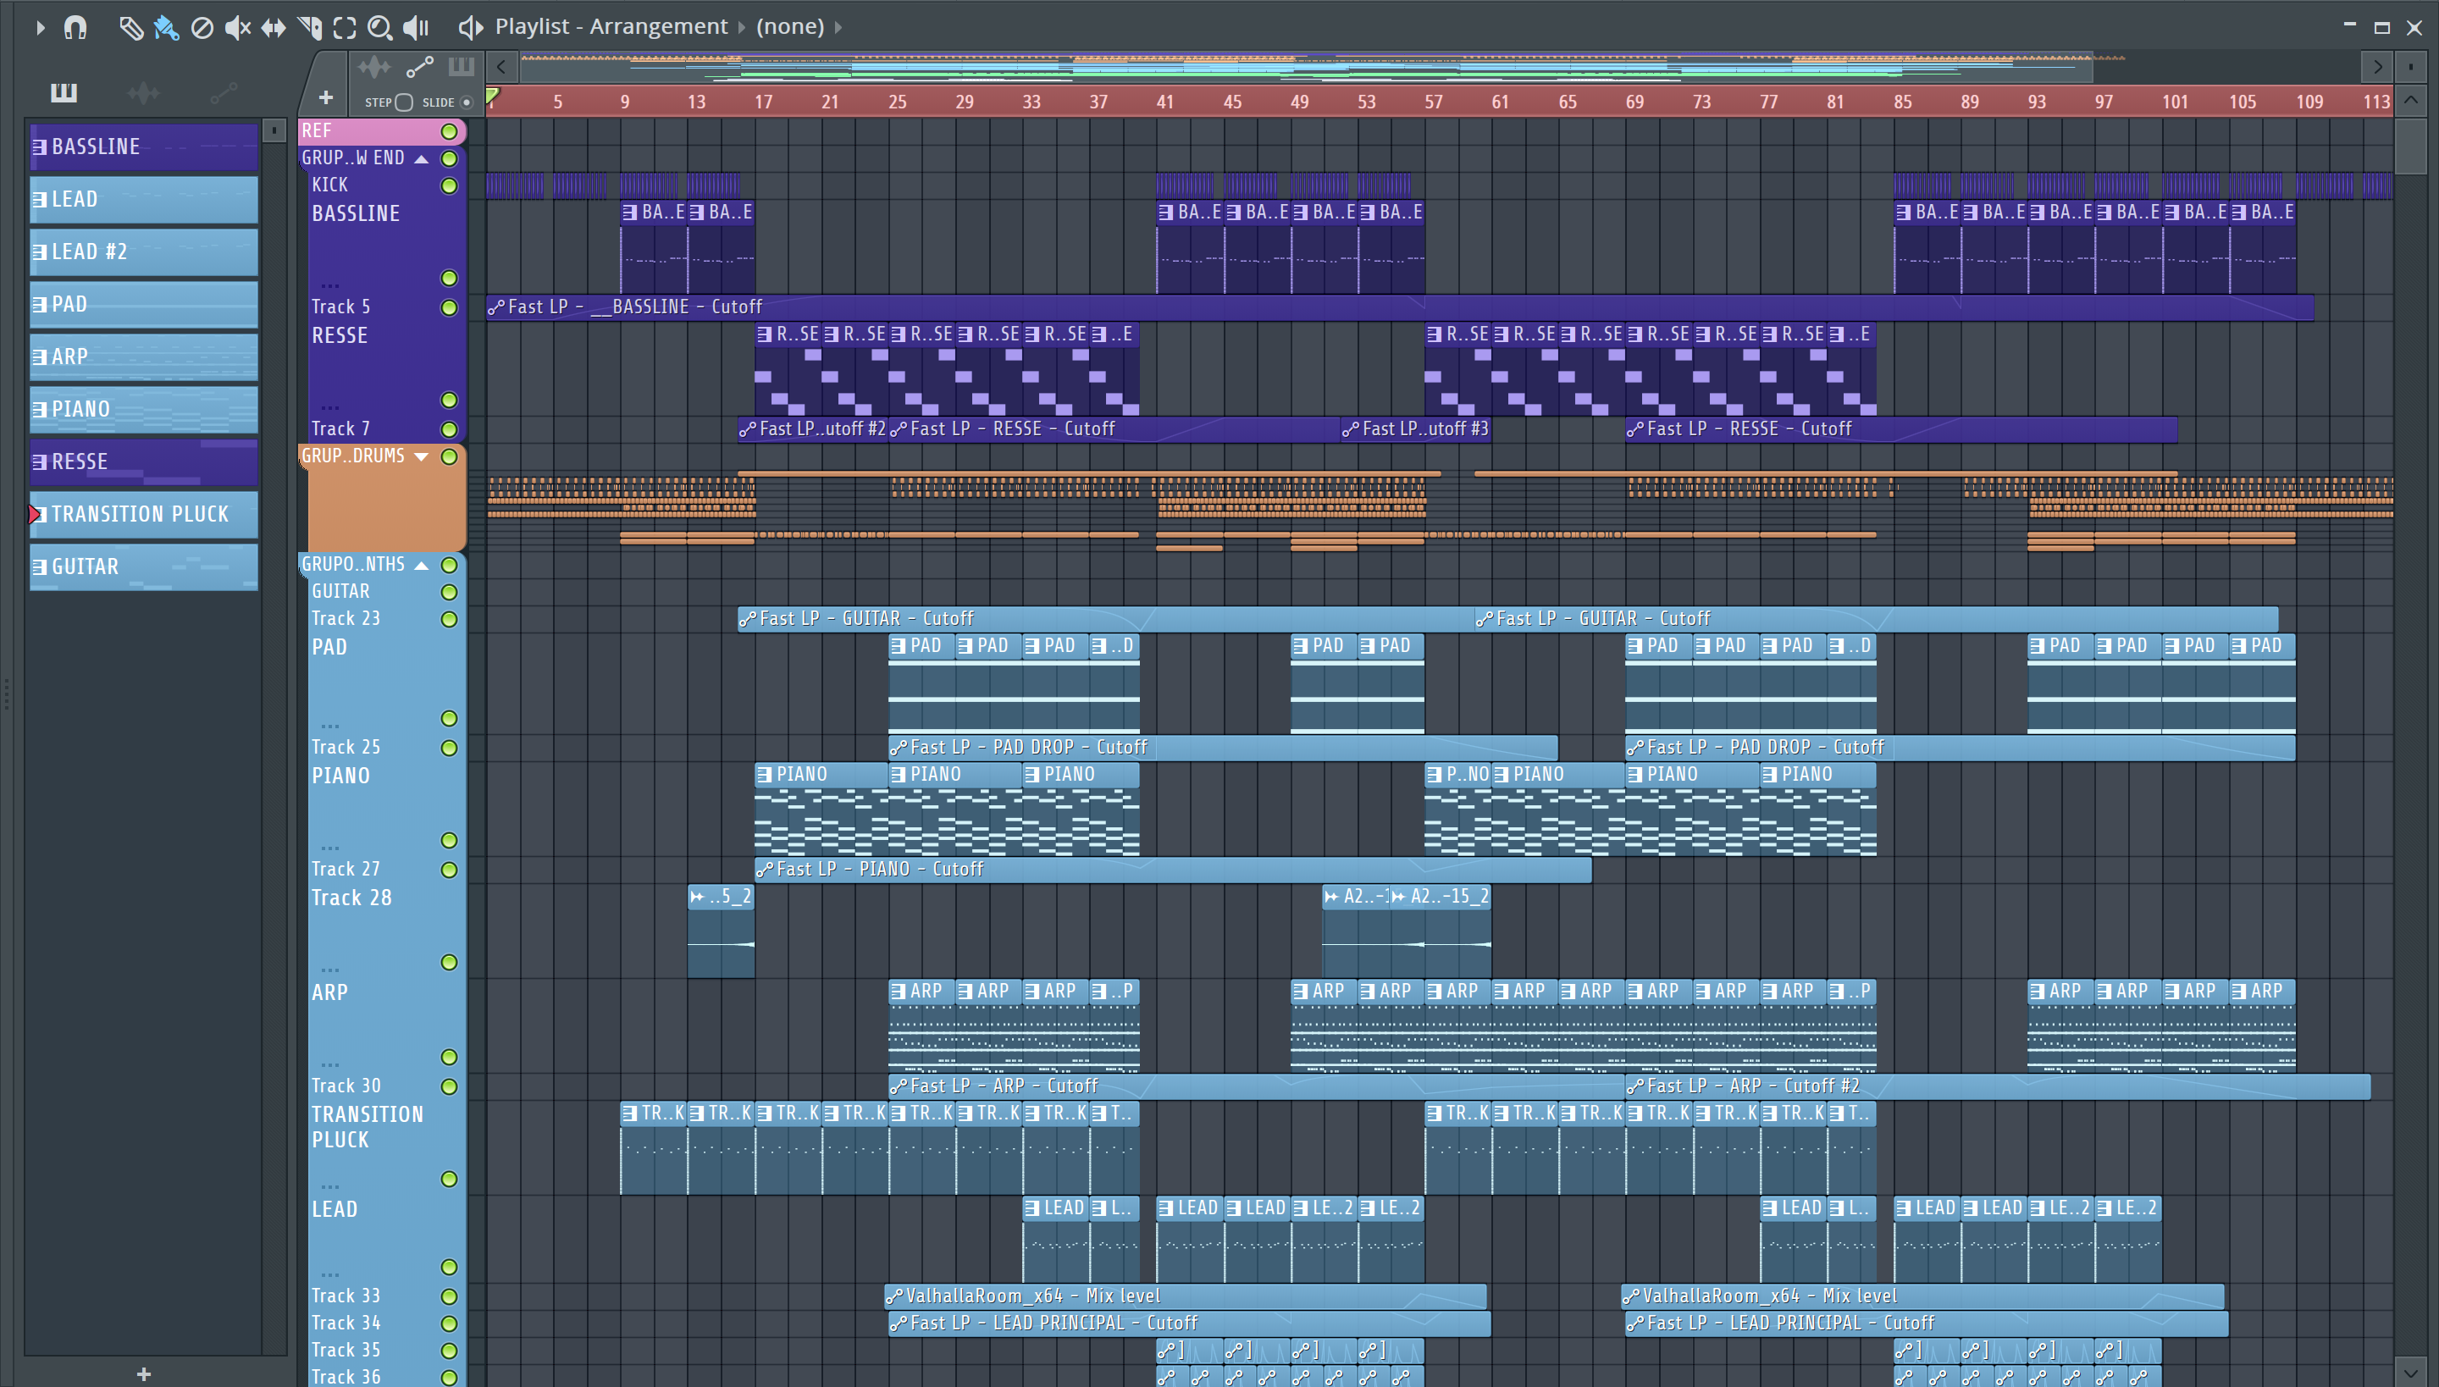The width and height of the screenshot is (2439, 1387).
Task: Select GUITAR pattern in the picker
Action: [x=144, y=566]
